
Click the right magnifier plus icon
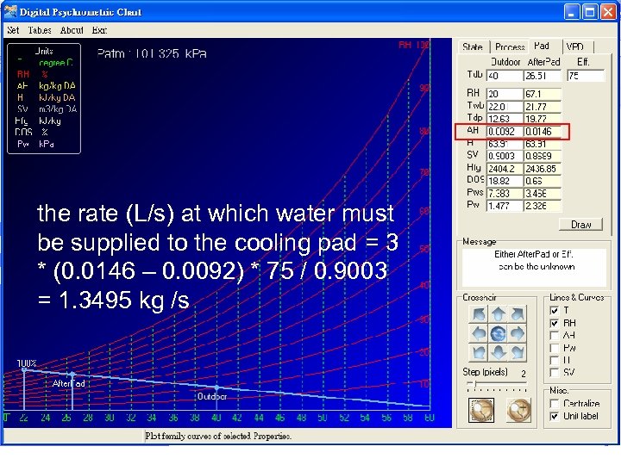click(519, 410)
